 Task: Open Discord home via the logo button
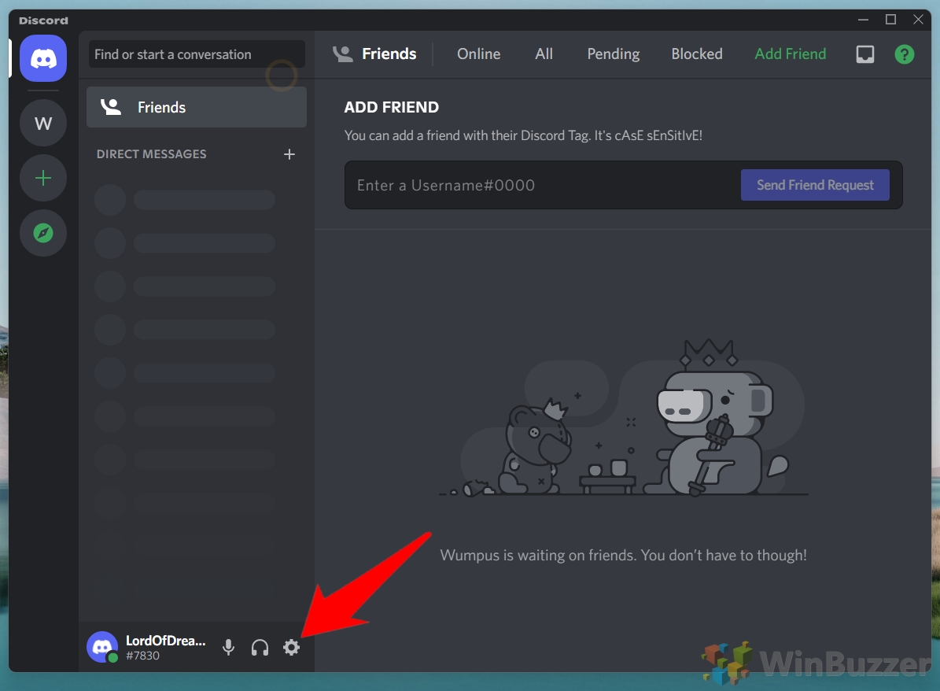pyautogui.click(x=43, y=58)
